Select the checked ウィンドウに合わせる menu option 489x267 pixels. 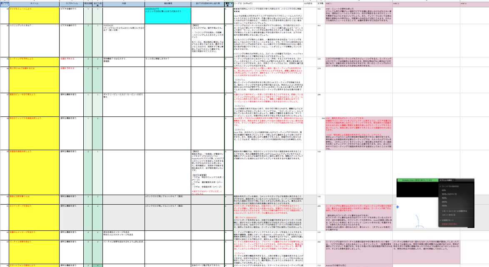pos(450,186)
